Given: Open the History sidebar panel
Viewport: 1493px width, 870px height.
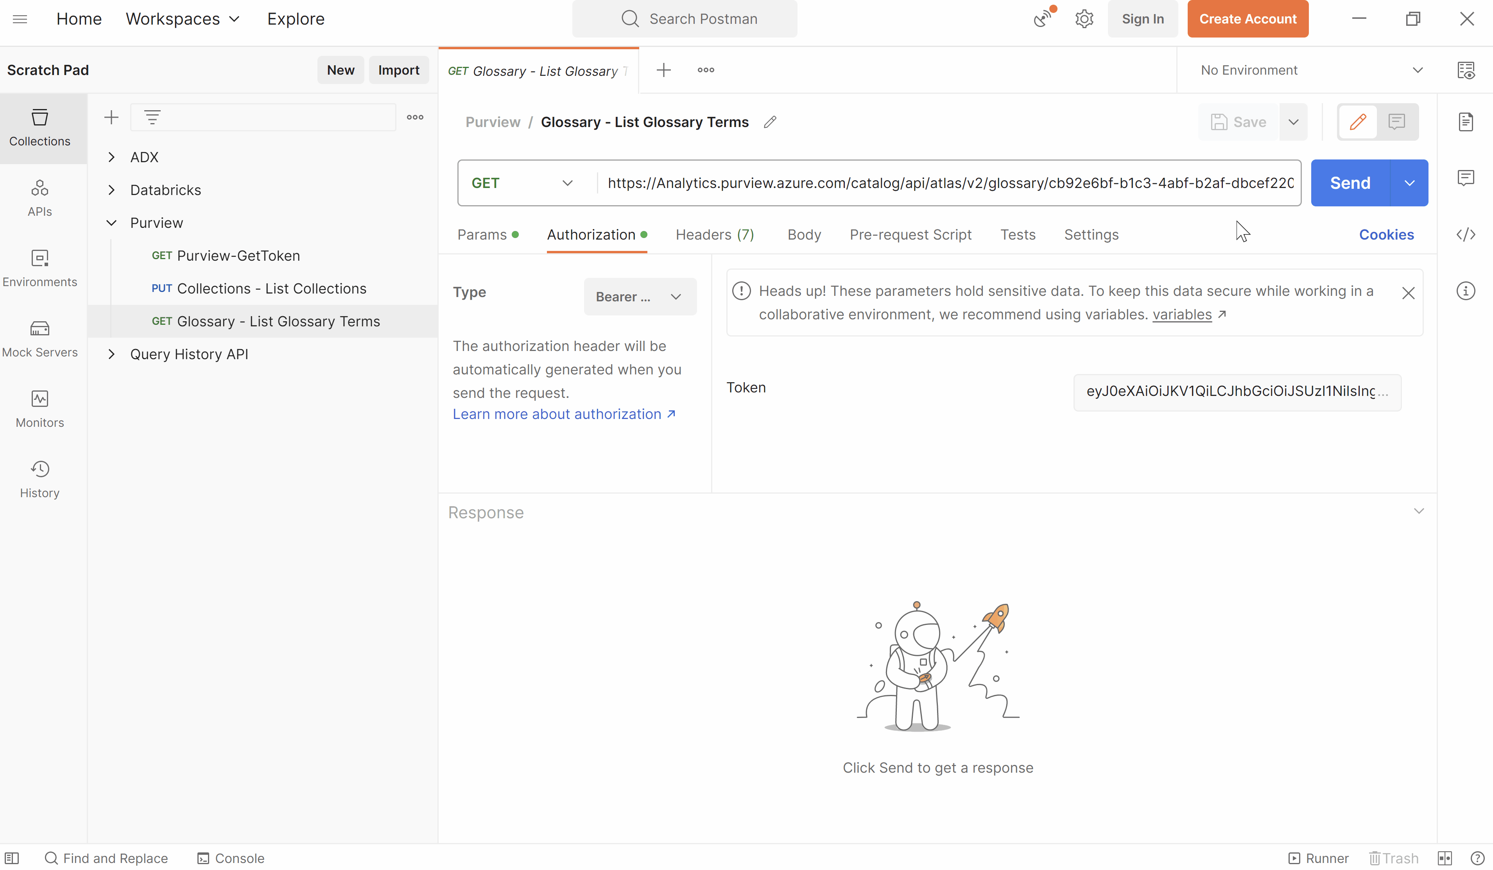Looking at the screenshot, I should pos(40,480).
